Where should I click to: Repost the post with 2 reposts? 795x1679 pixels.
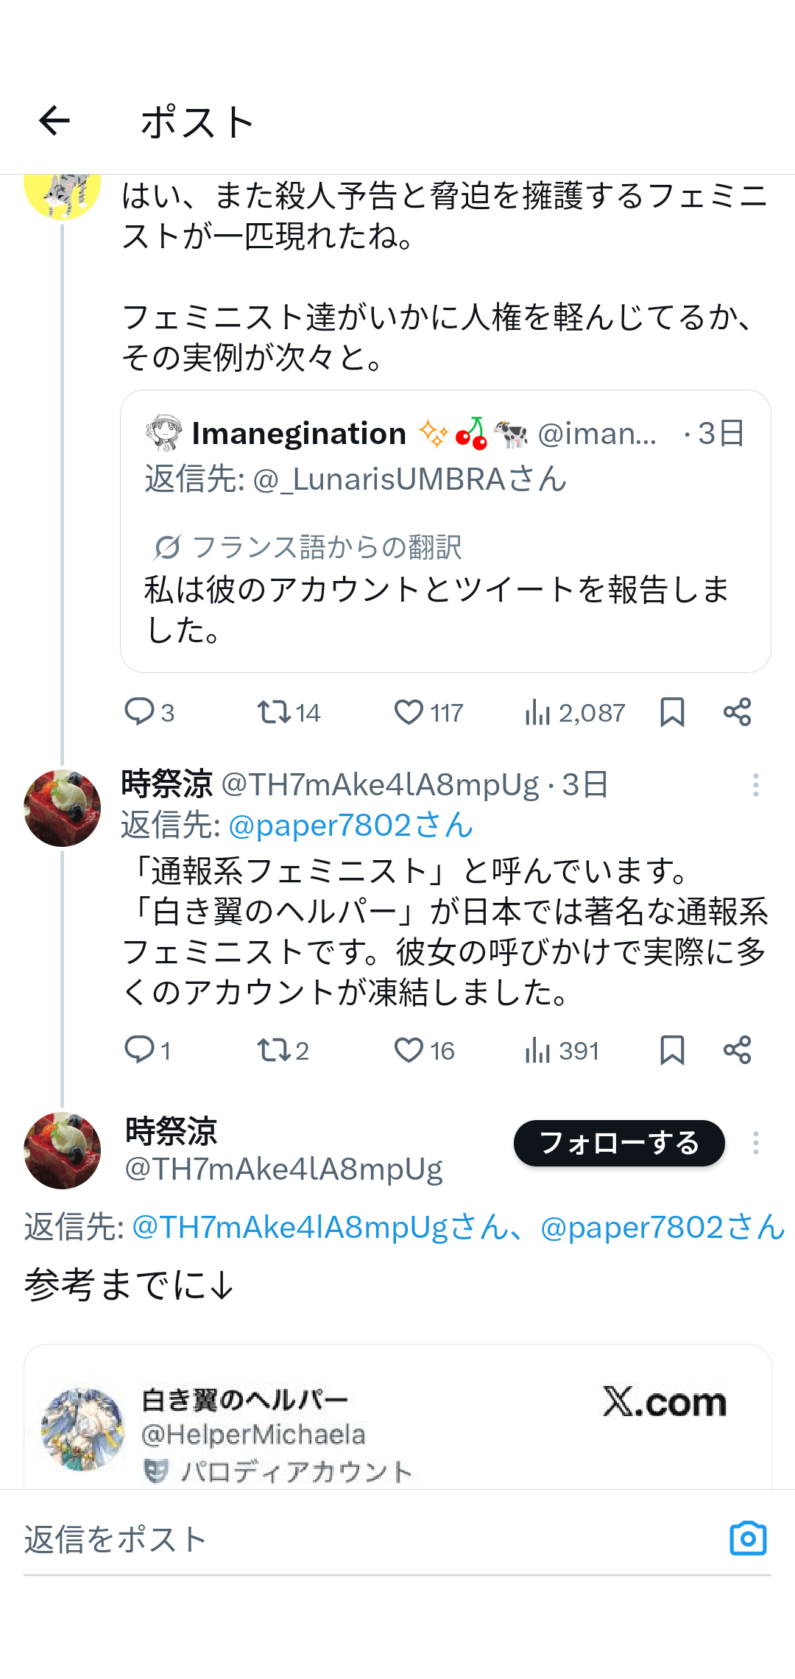pyautogui.click(x=274, y=1049)
